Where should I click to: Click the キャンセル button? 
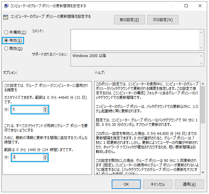[x=158, y=184]
